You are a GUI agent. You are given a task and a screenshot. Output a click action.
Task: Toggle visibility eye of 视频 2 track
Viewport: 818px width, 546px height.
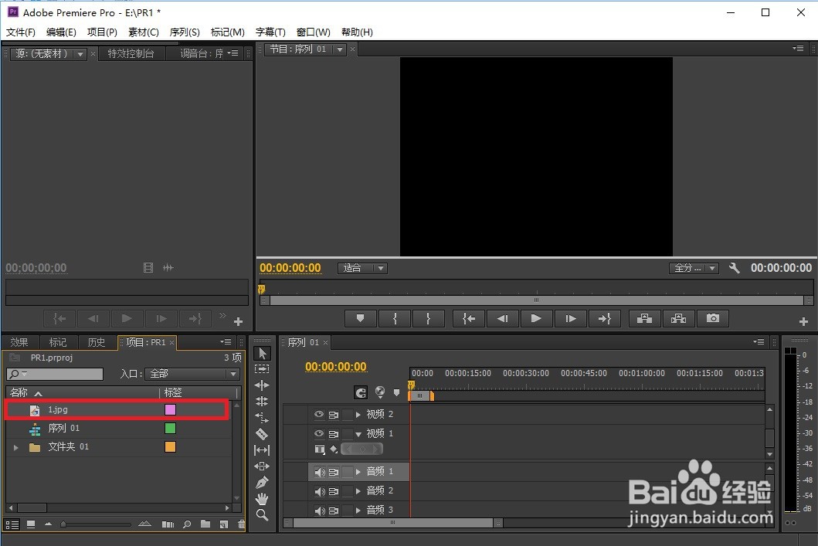[319, 414]
